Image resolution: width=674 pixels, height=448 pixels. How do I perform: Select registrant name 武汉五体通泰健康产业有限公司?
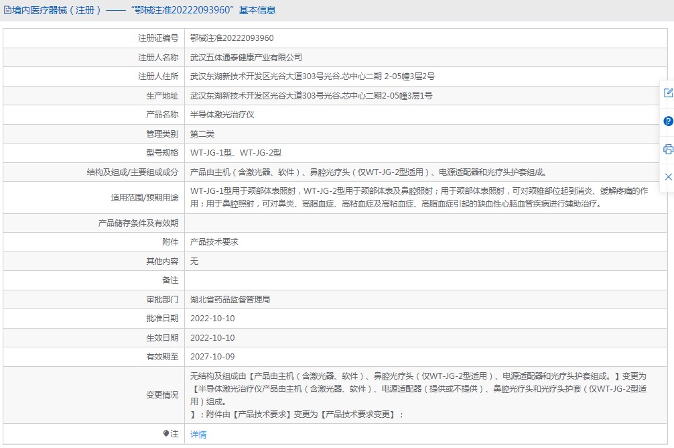pyautogui.click(x=246, y=57)
